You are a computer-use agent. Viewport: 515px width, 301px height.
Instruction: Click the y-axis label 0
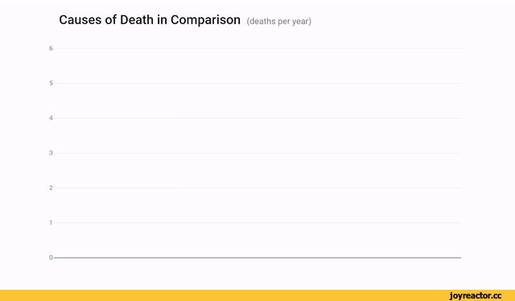pos(51,258)
